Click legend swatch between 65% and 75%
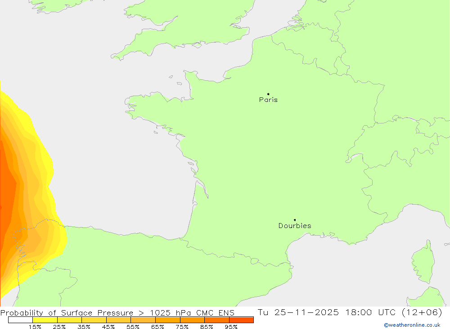Image resolution: width=450 pixels, height=329 pixels. pos(168,320)
